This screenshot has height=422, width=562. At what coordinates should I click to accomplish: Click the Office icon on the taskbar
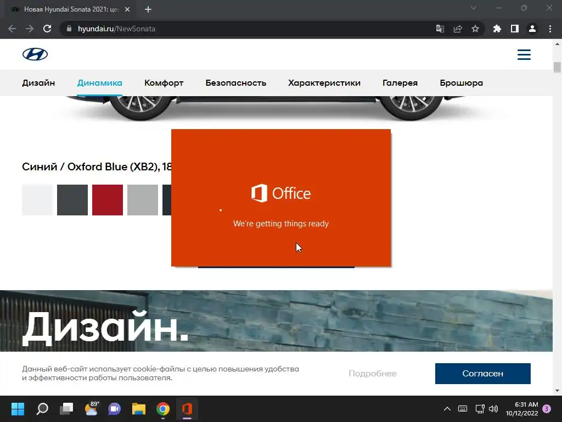[187, 409]
